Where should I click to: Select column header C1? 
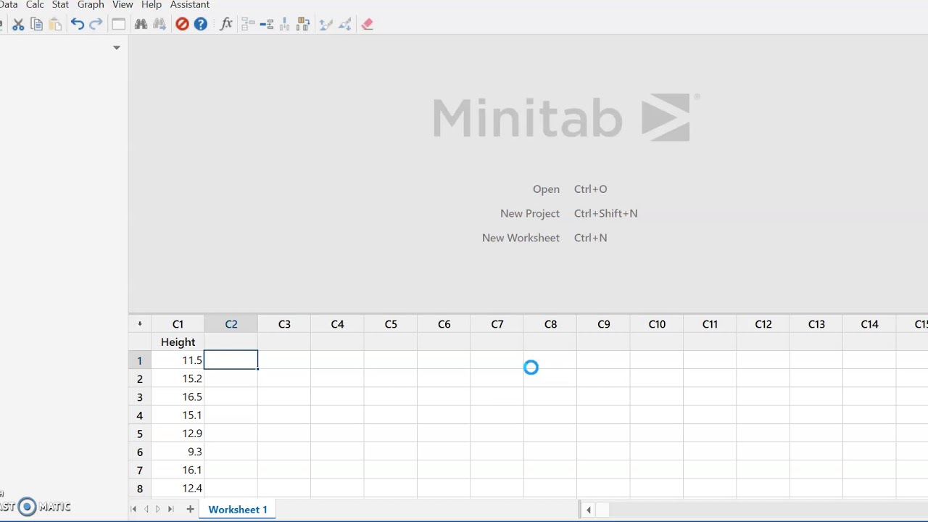point(178,324)
